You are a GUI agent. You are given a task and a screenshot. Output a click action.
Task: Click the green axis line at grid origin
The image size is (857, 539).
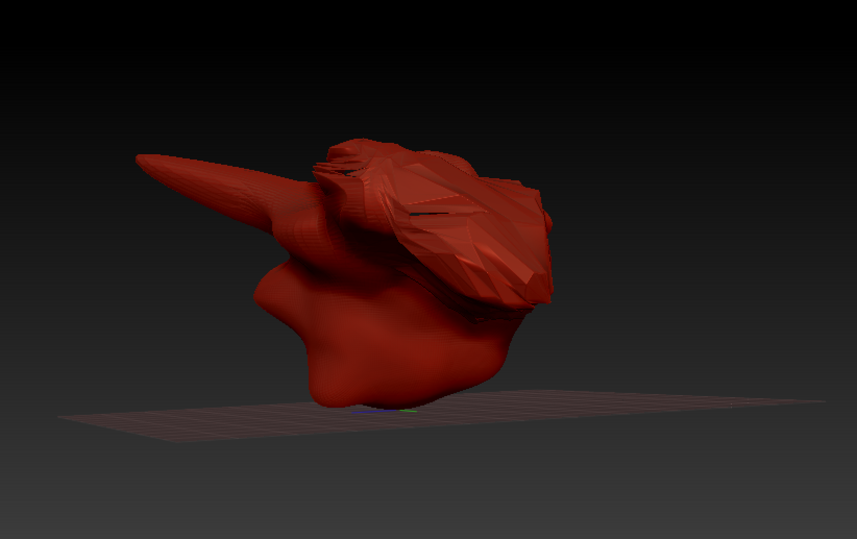click(x=408, y=411)
